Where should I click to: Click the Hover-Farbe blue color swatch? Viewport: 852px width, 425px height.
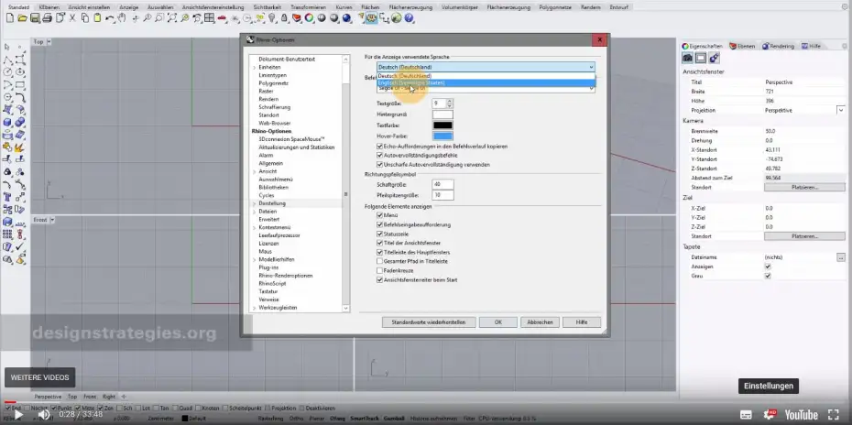[x=442, y=136]
